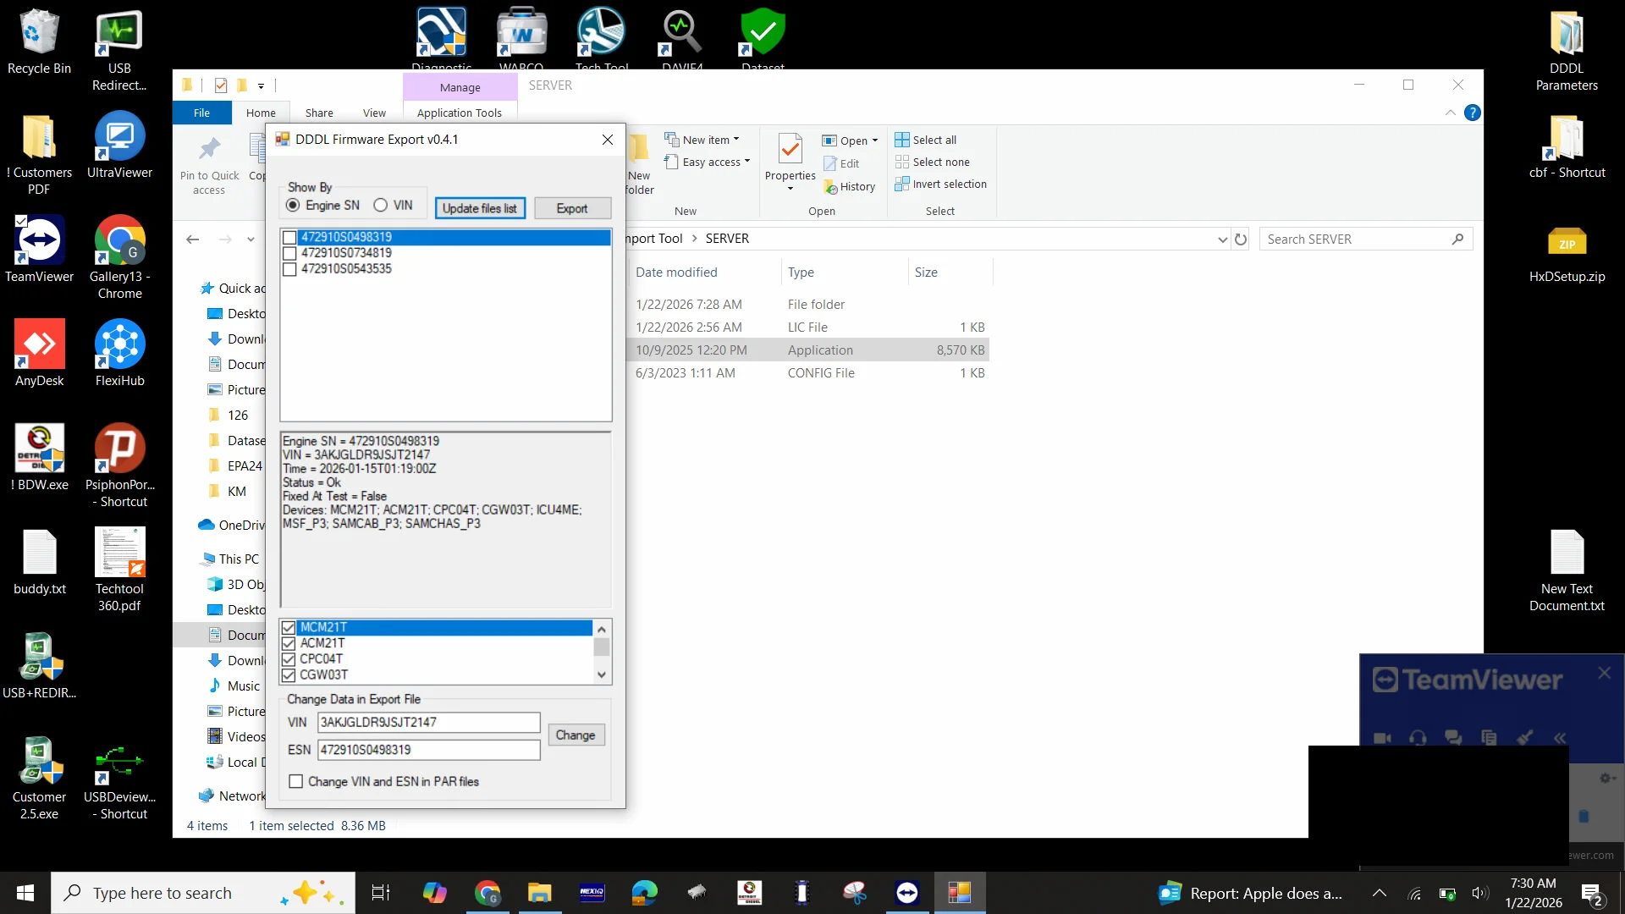
Task: Open the address bar history dropdown
Action: pos(1222,240)
